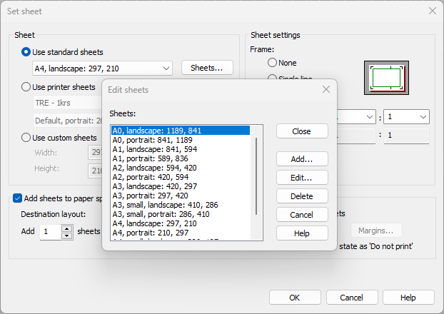Choose Use printer sheets option

coord(26,87)
